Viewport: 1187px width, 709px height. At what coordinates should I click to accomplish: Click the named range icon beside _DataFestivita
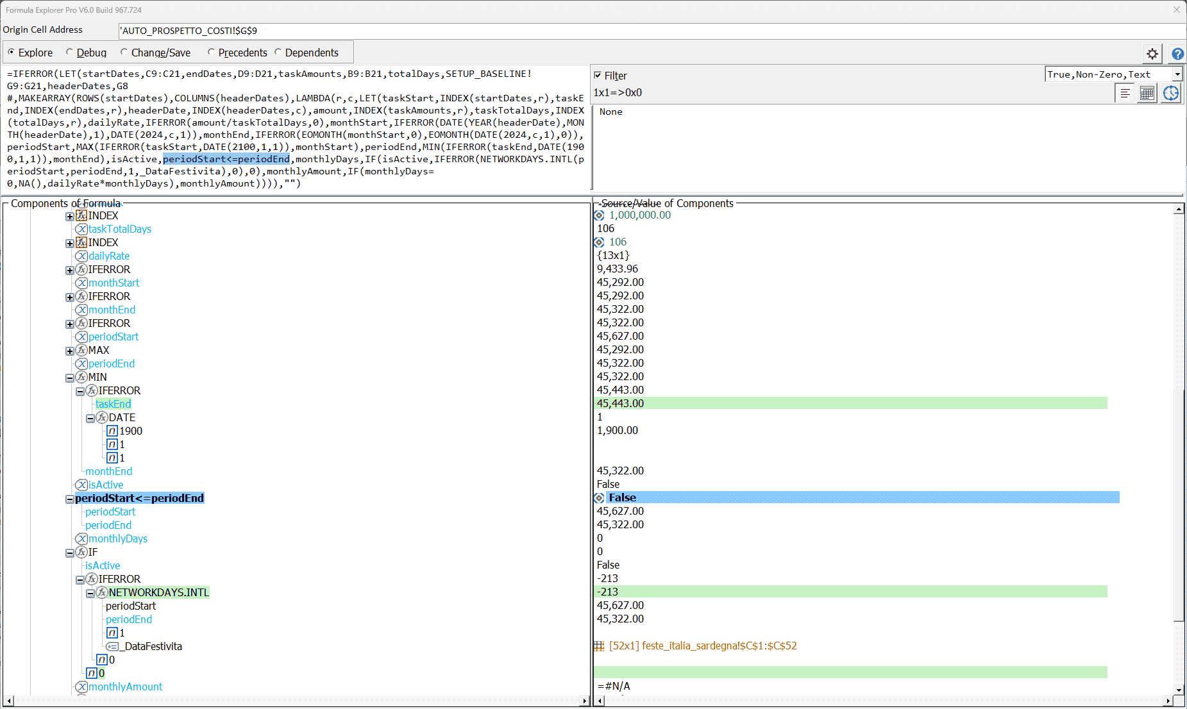pyautogui.click(x=112, y=646)
